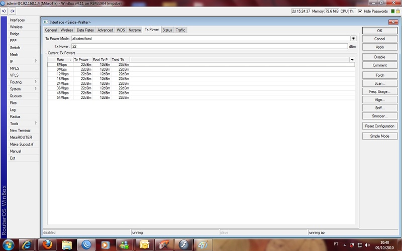The image size is (402, 251).
Task: Click the Scan... button
Action: 380,83
